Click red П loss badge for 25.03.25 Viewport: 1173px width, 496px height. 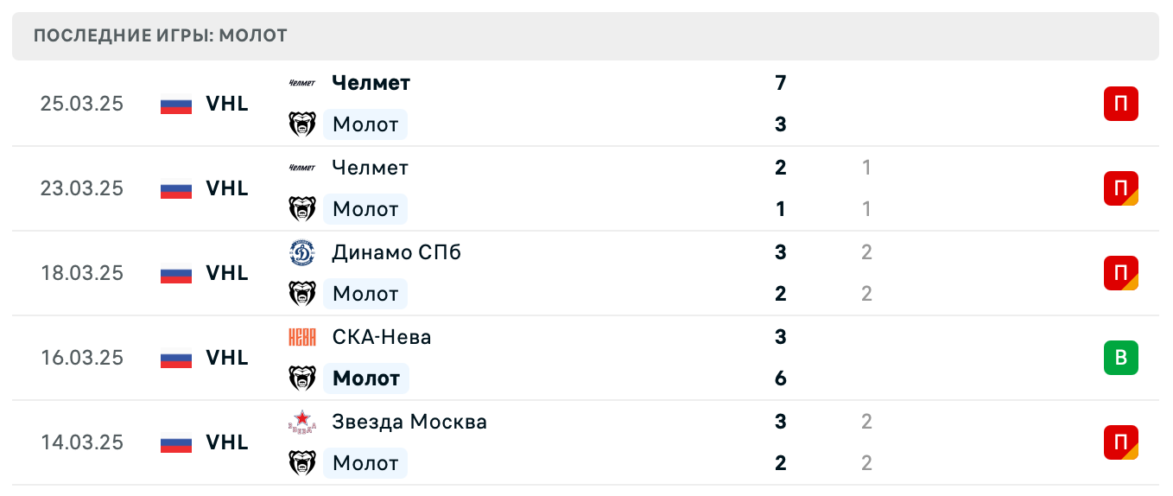pyautogui.click(x=1120, y=104)
